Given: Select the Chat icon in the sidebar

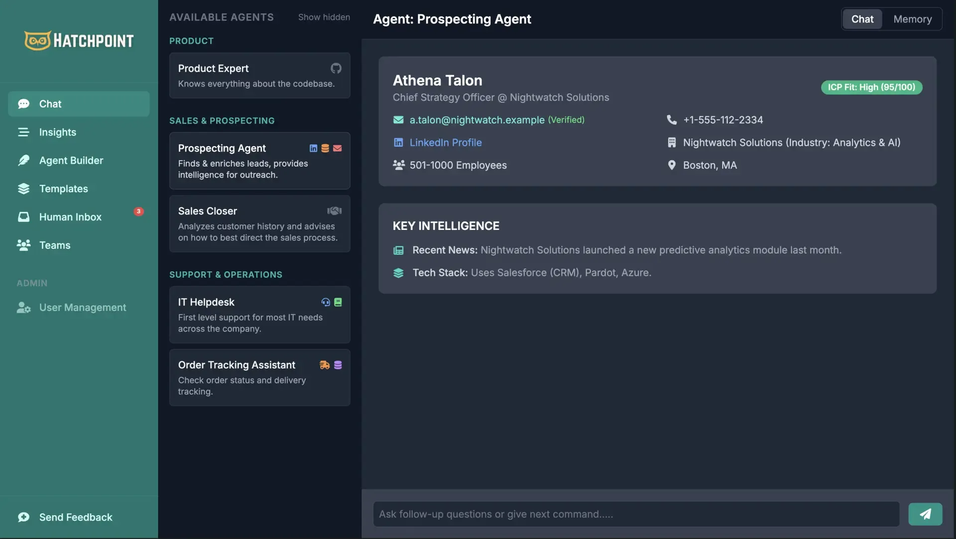Looking at the screenshot, I should (24, 104).
